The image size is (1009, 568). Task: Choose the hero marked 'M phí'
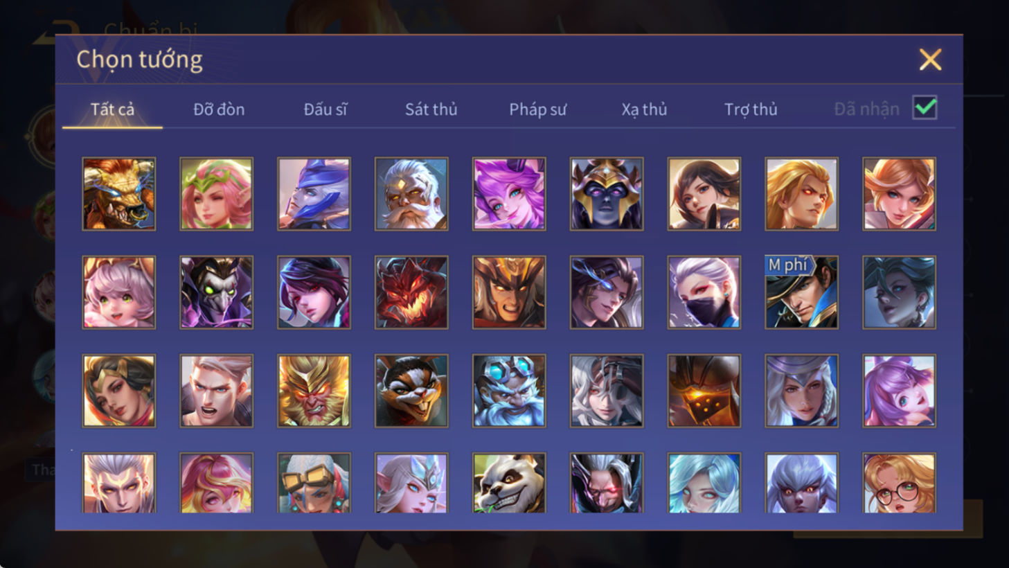tap(801, 292)
